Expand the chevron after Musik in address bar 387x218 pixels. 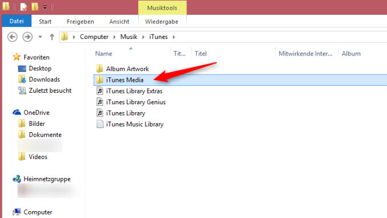pyautogui.click(x=143, y=37)
